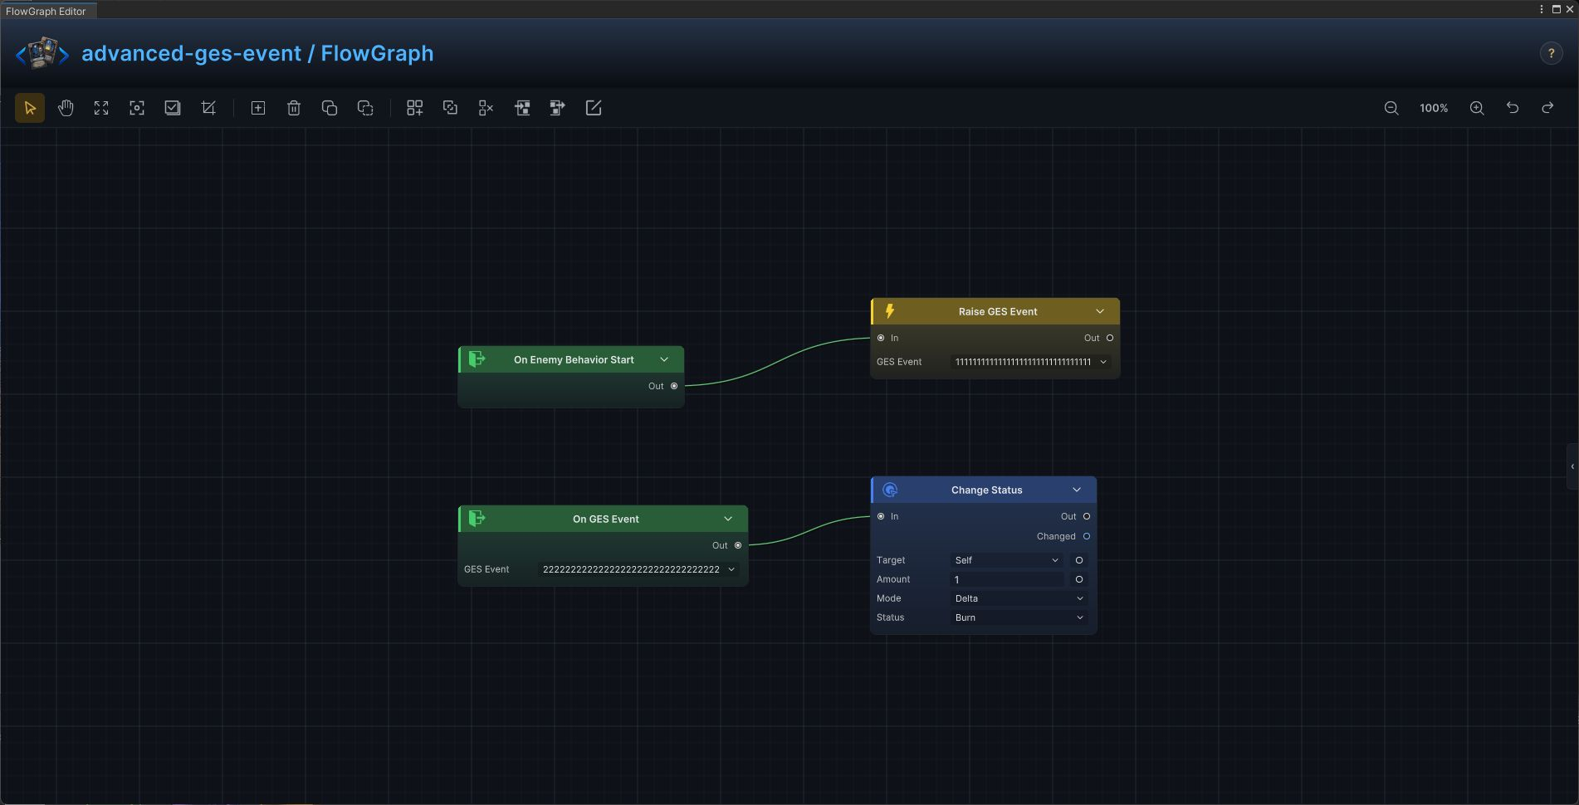Open the Mode dropdown showing Delta

pos(1020,598)
